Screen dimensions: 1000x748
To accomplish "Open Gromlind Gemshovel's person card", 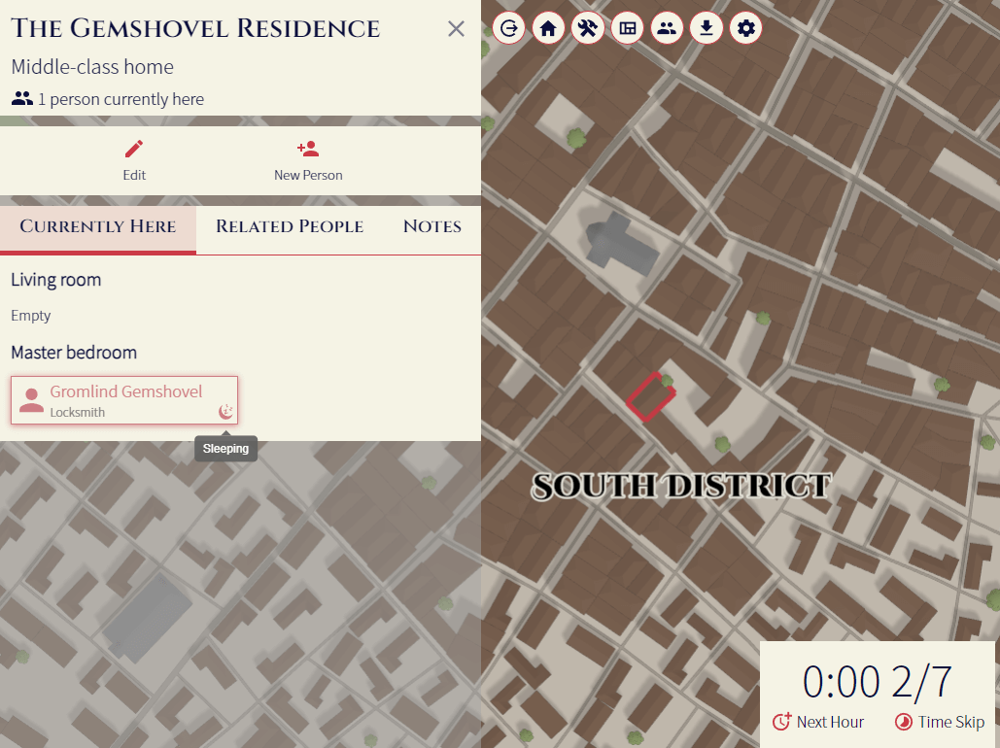I will pyautogui.click(x=123, y=399).
